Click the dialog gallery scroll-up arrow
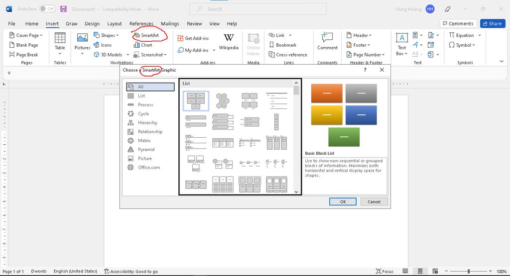 coord(296,83)
